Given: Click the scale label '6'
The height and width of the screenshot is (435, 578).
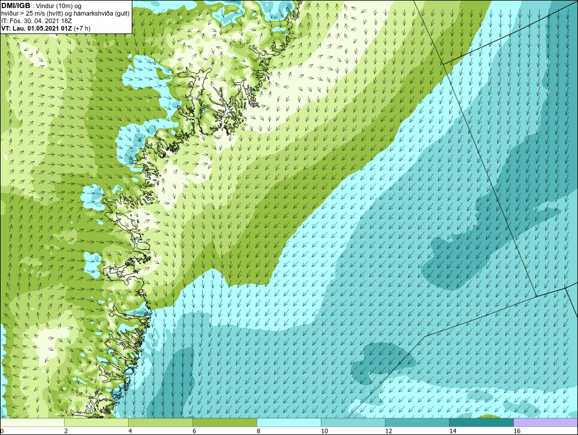Looking at the screenshot, I should pos(195,431).
